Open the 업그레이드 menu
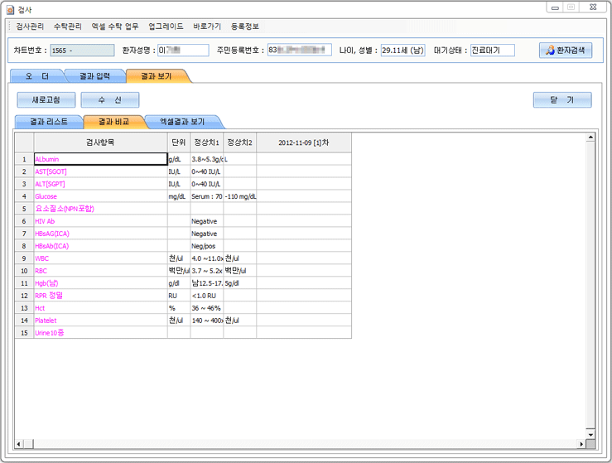The height and width of the screenshot is (463, 612). 166,27
